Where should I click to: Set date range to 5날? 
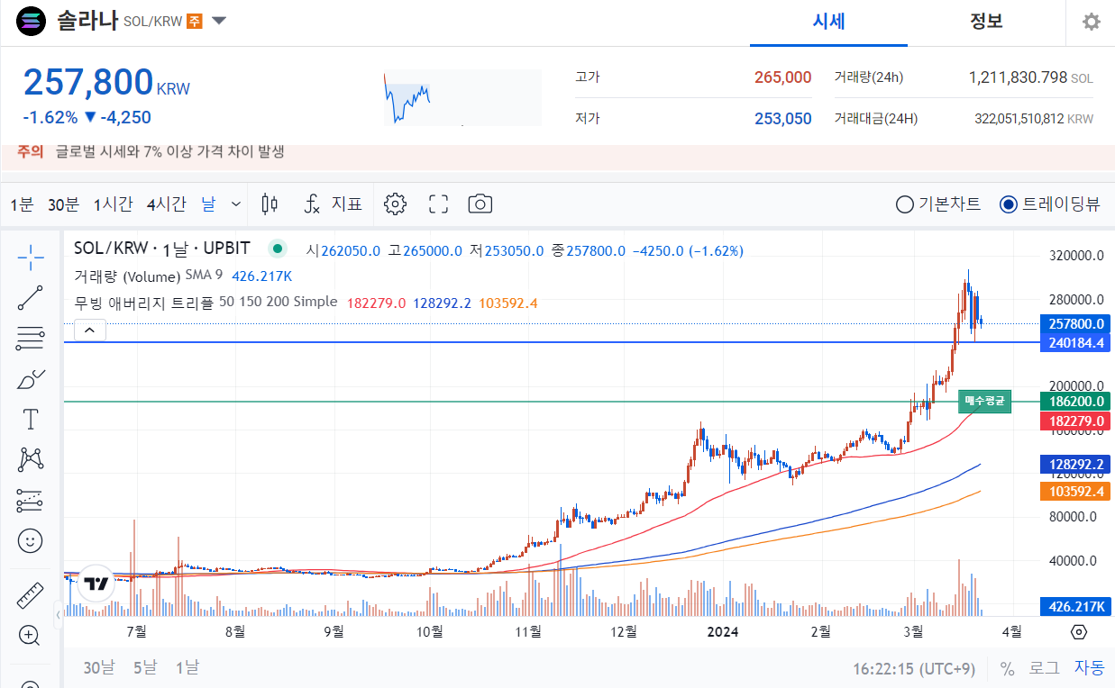145,668
